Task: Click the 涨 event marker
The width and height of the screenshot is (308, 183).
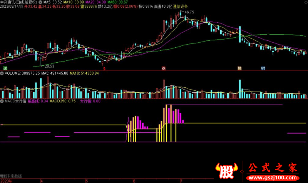Action: pos(164,68)
